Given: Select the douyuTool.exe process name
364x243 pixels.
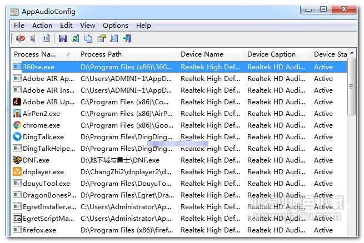Looking at the screenshot, I should tap(46, 183).
